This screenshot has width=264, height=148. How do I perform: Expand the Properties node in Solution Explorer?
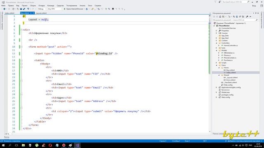pos(217,31)
